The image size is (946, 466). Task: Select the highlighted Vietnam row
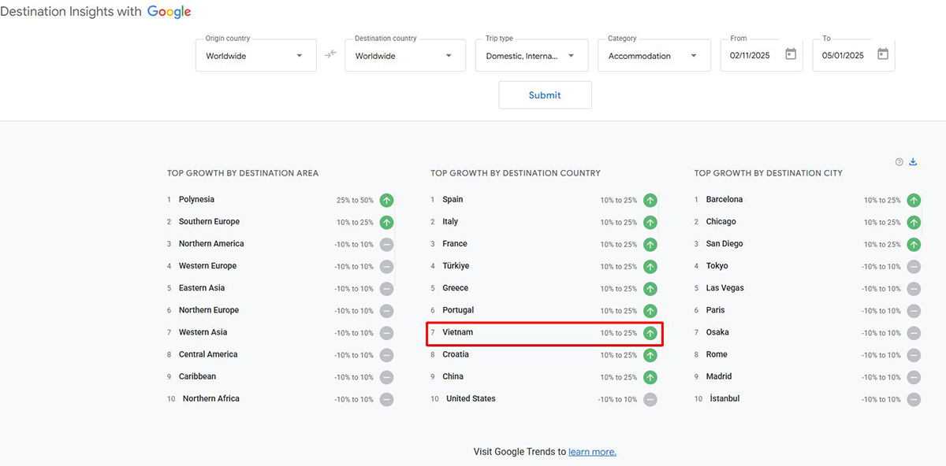tap(544, 333)
